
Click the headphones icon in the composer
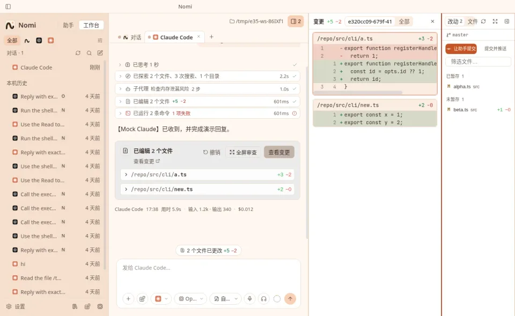pos(263,299)
